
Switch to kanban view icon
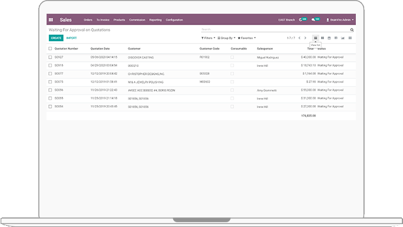pyautogui.click(x=322, y=38)
